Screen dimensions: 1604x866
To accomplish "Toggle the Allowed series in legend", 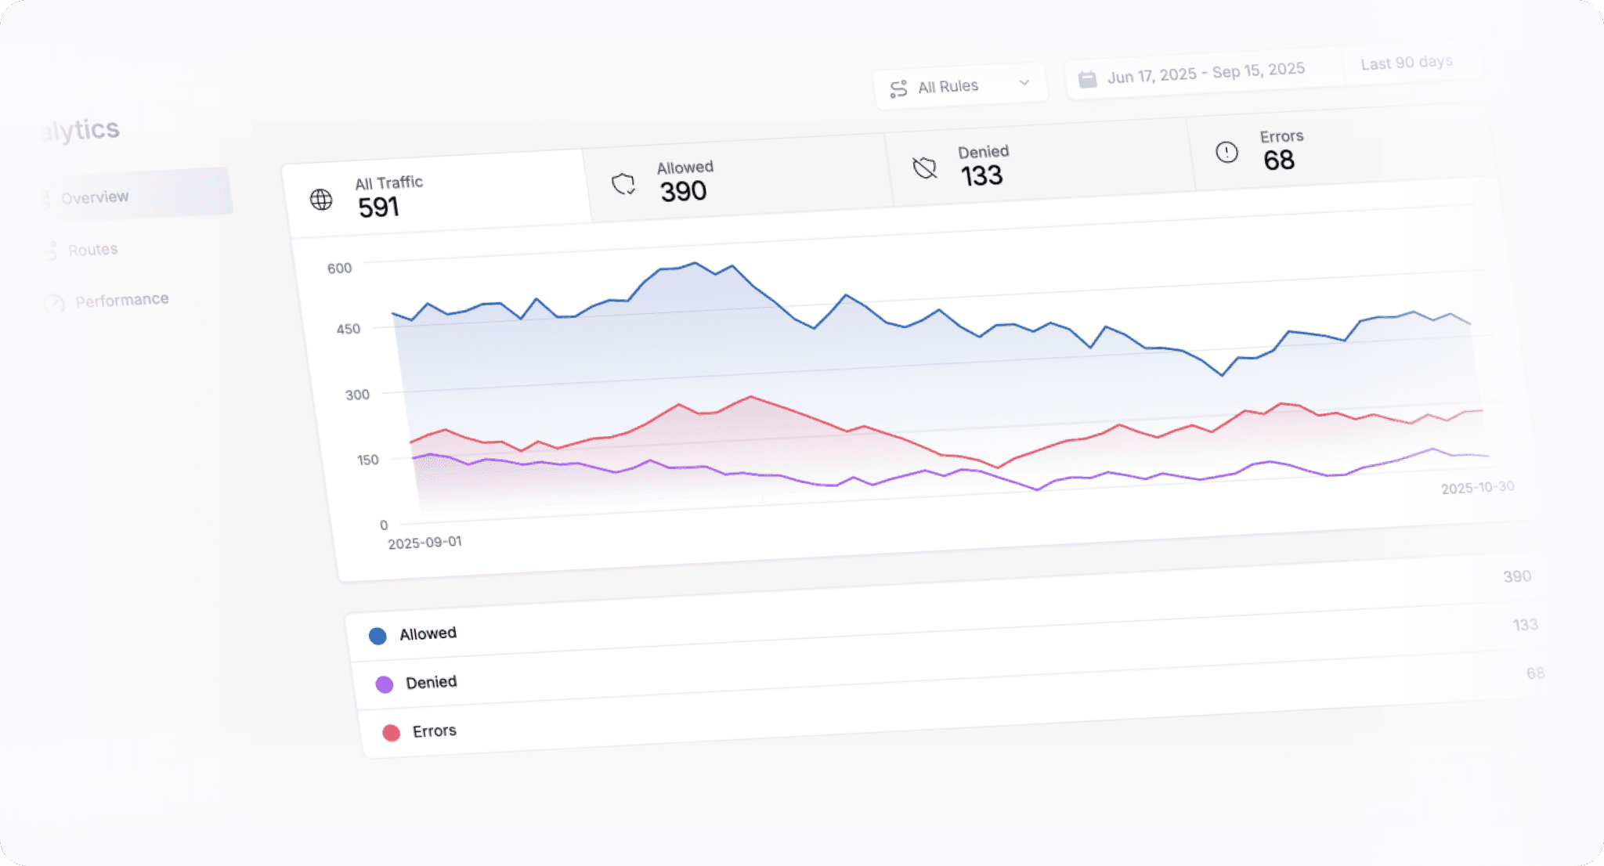I will click(x=428, y=633).
